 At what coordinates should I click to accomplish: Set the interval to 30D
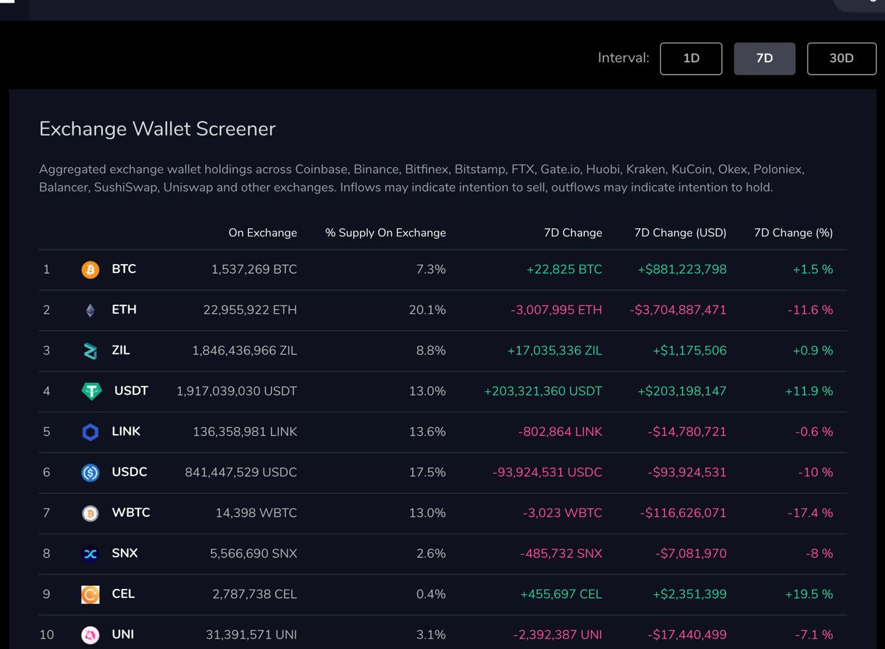841,58
